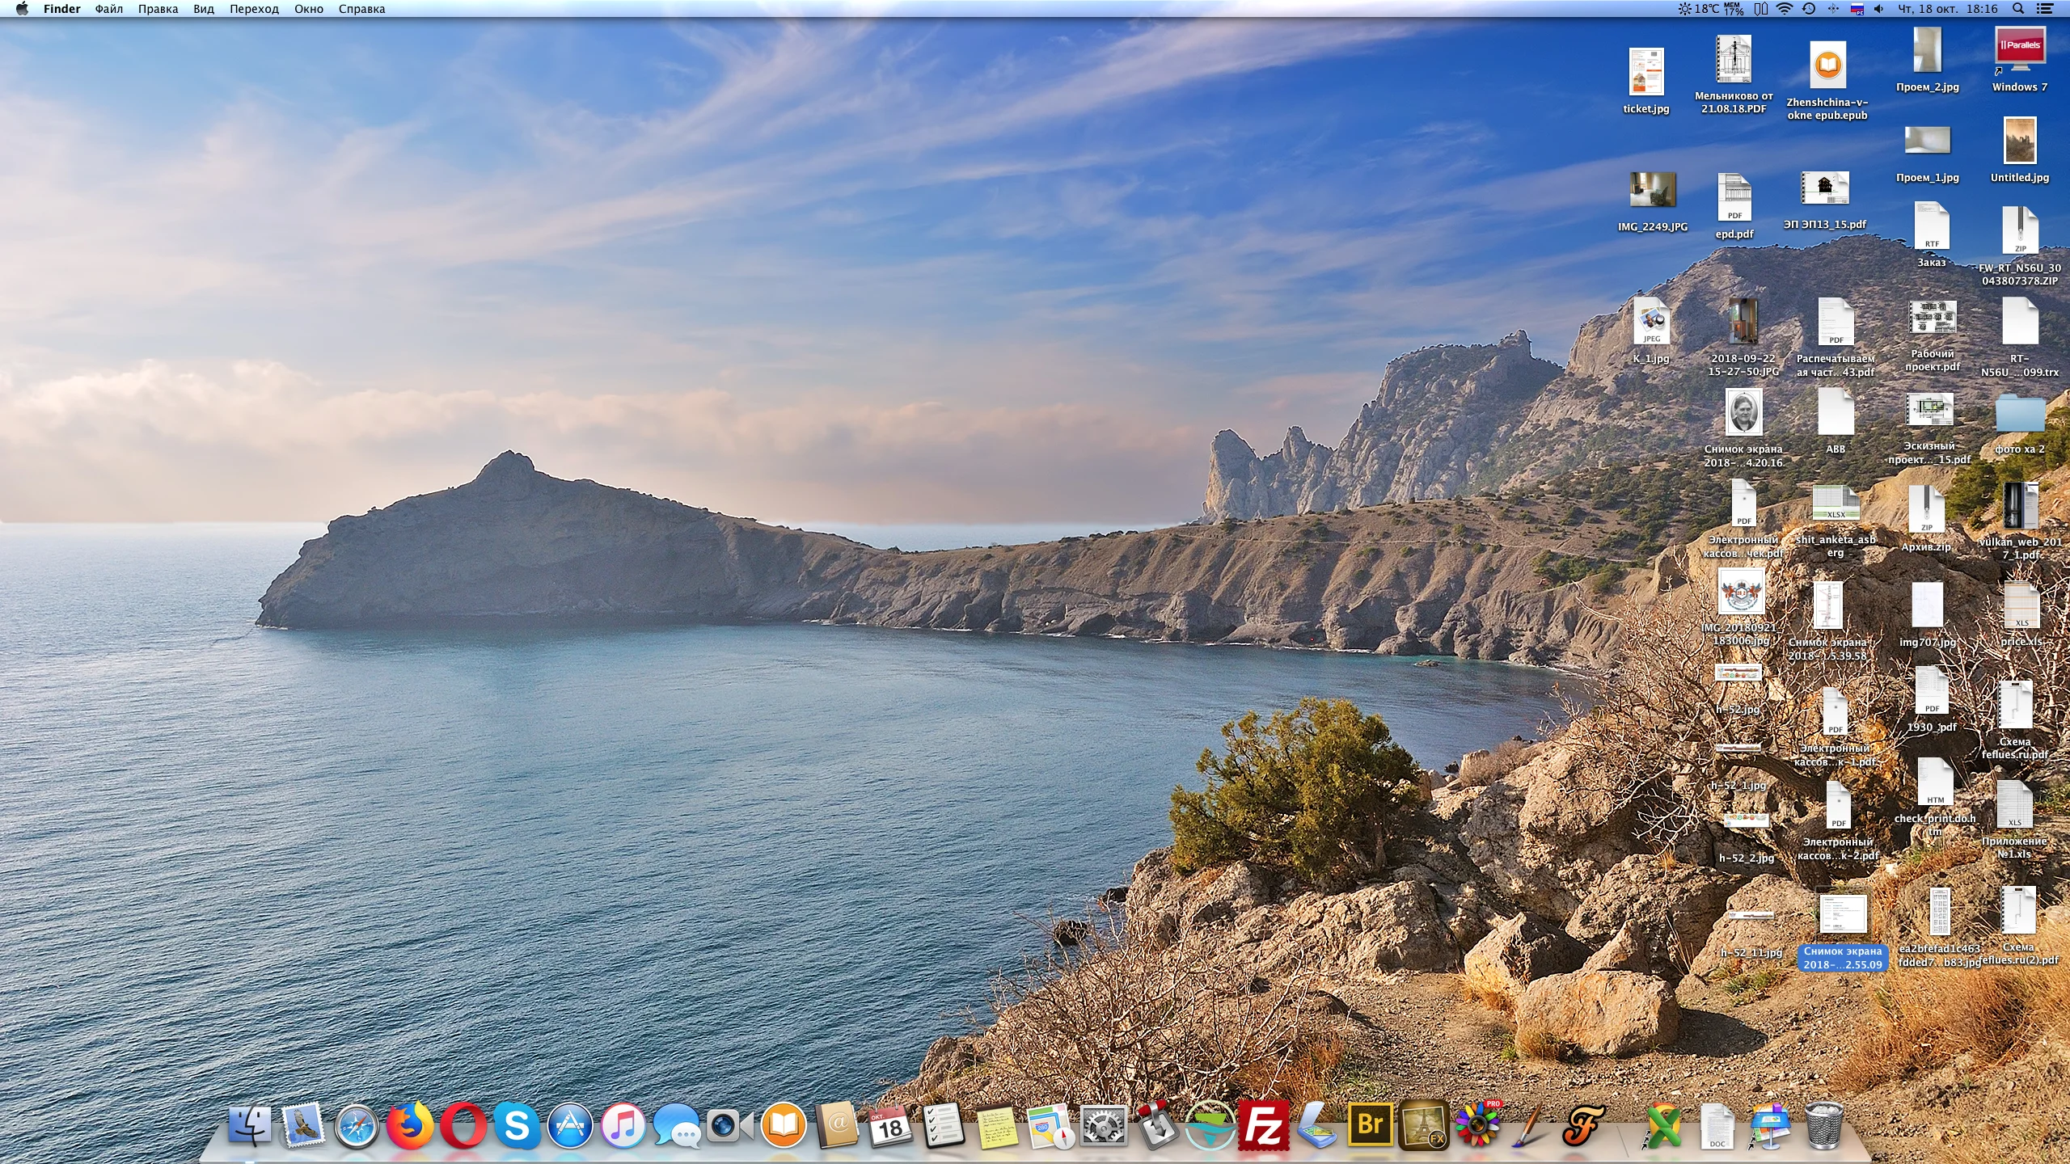Open the Russian input source menu
Image resolution: width=2070 pixels, height=1164 pixels.
click(1857, 9)
